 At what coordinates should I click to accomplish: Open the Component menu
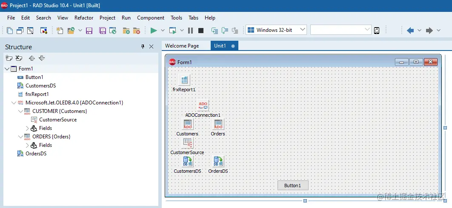pos(151,18)
